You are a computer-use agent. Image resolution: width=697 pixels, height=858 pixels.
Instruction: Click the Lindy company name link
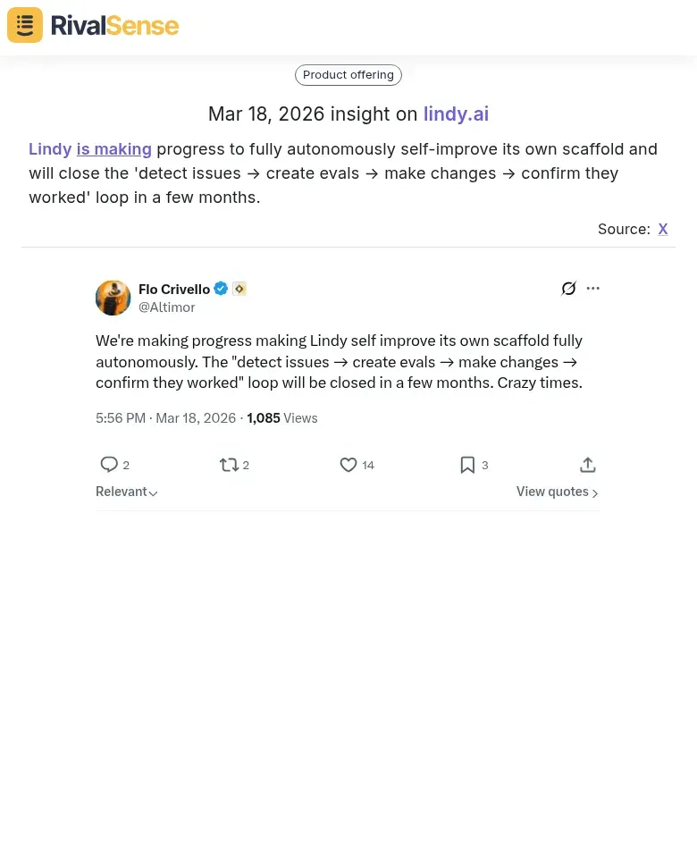(50, 149)
